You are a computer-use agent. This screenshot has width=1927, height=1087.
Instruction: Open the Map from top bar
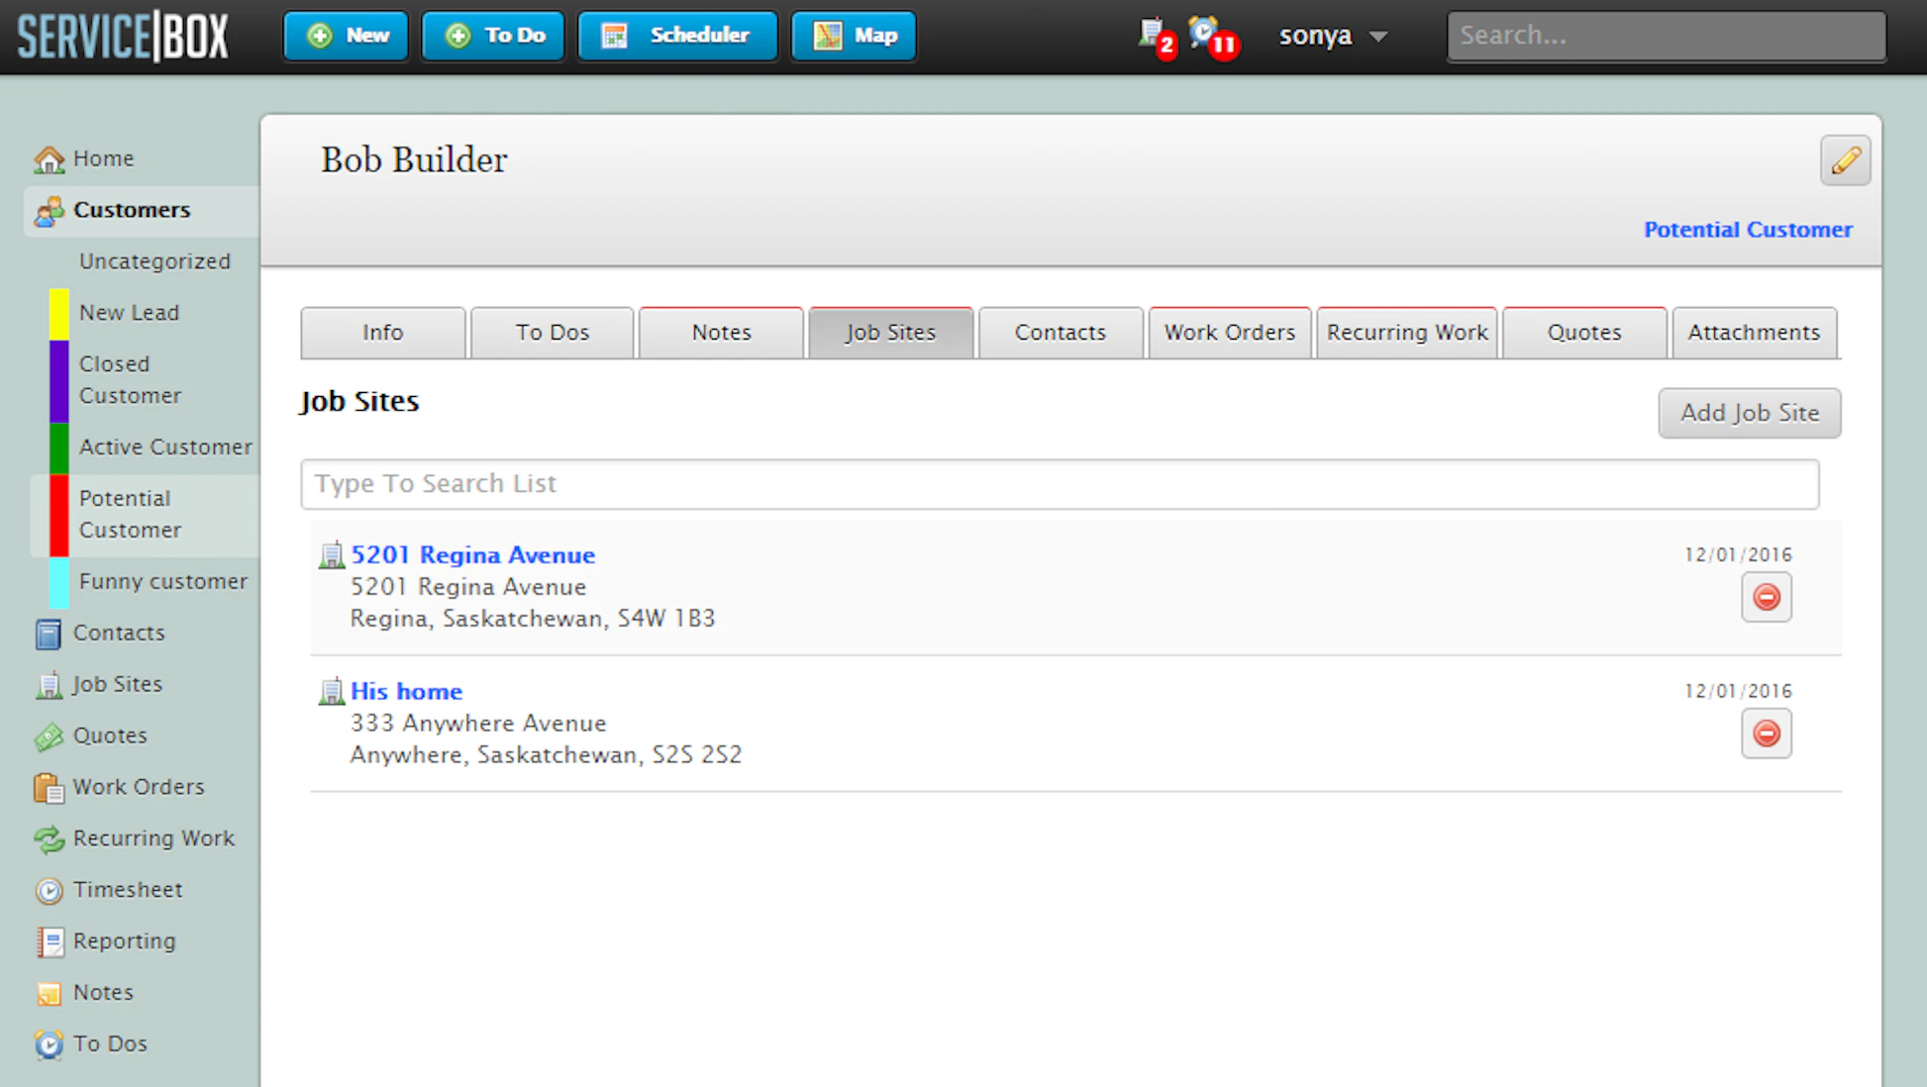[854, 36]
